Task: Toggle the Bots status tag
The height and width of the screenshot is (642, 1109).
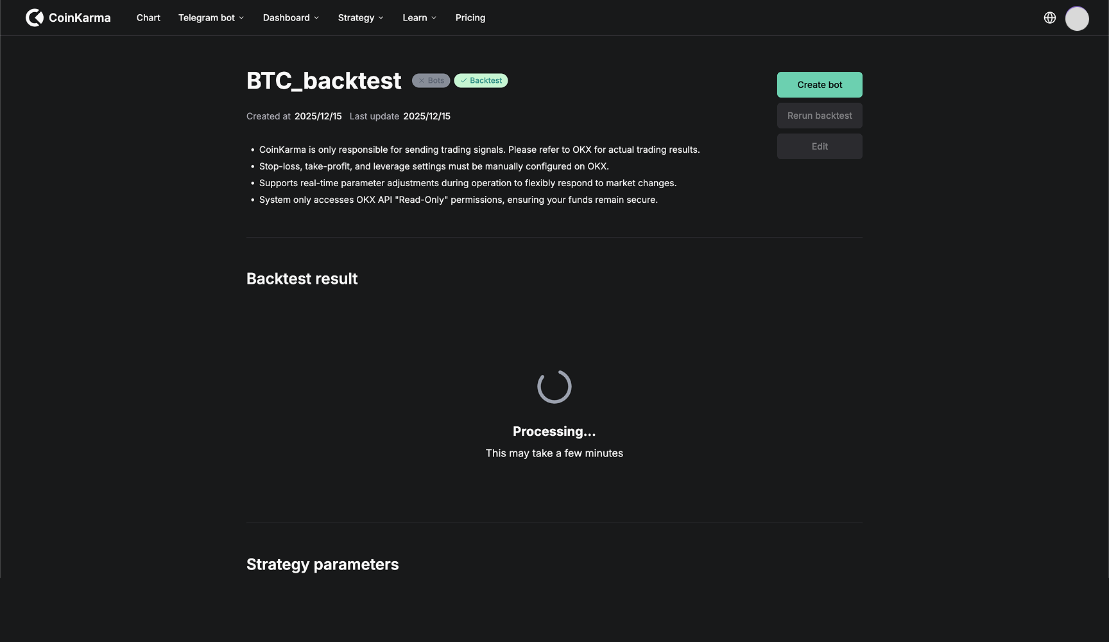Action: (x=431, y=81)
